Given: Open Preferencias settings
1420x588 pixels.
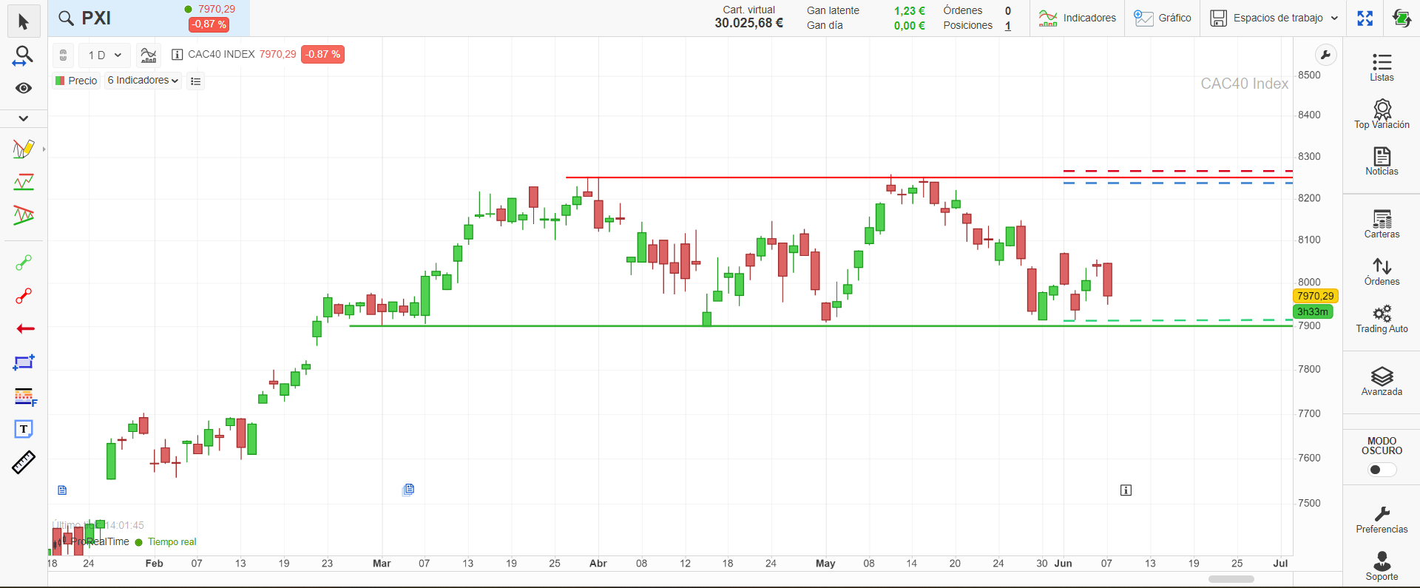Looking at the screenshot, I should tap(1382, 519).
